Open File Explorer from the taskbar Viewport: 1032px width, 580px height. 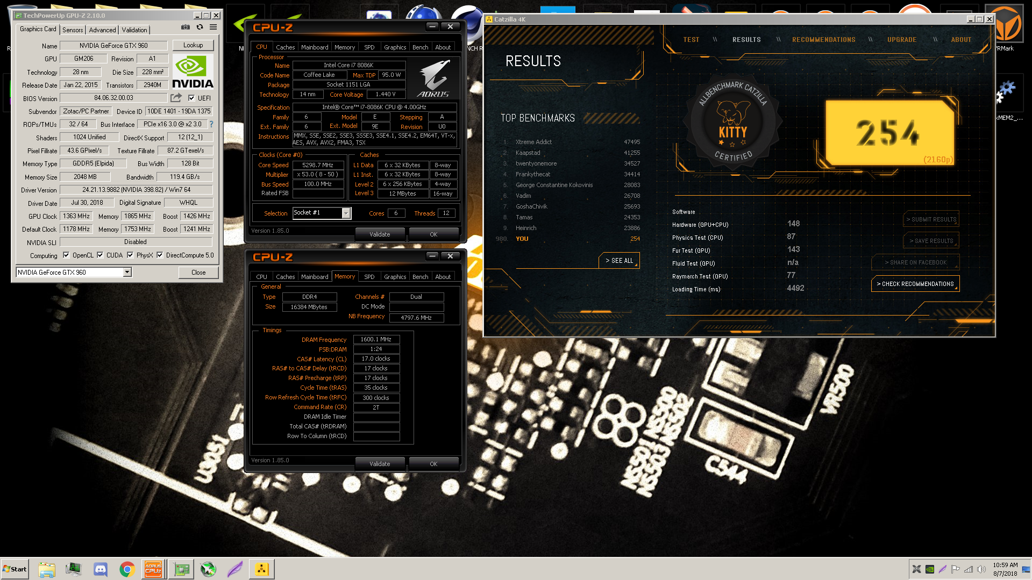47,569
